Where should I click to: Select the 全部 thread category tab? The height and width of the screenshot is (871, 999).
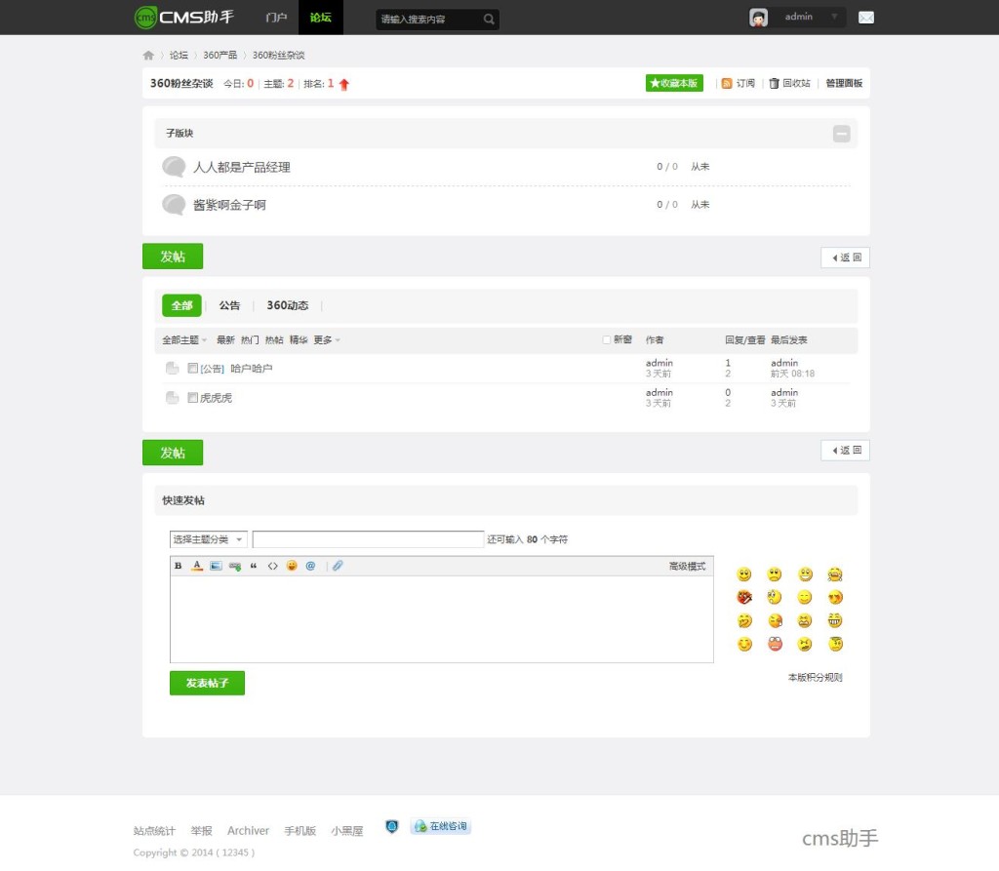coord(181,306)
